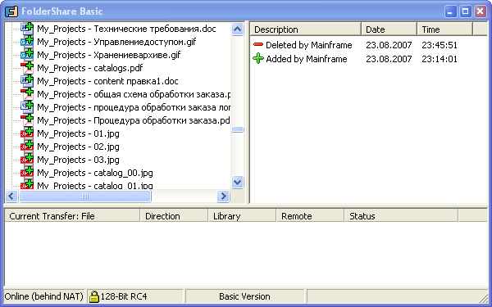Image resolution: width=492 pixels, height=307 pixels.
Task: Select My_Projects - 03.jpg
Action: (78, 160)
